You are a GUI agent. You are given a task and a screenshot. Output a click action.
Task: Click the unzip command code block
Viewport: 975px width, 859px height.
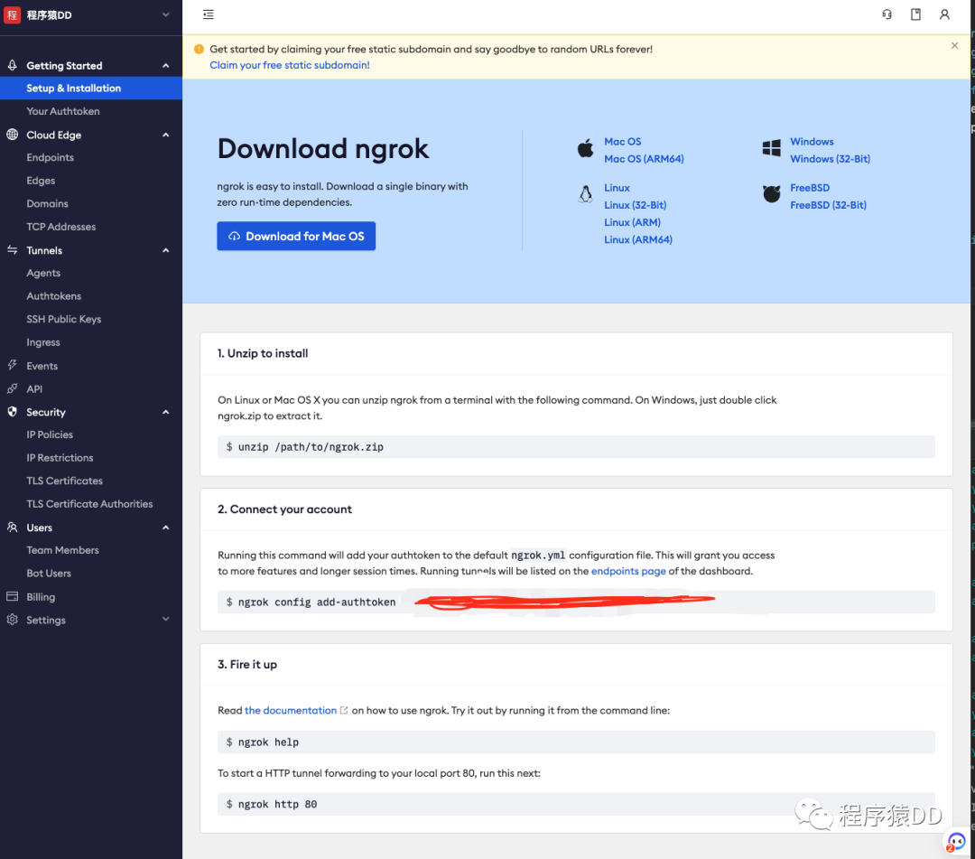click(x=576, y=446)
